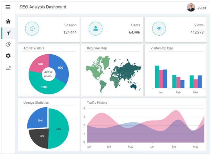211x155 pixels.
Task: Open the pie chart sidebar icon
Action: pyautogui.click(x=8, y=44)
